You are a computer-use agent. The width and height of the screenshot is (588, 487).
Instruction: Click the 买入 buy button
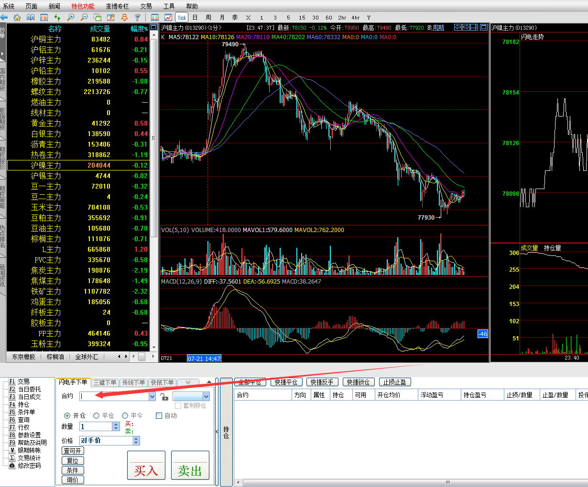(146, 466)
